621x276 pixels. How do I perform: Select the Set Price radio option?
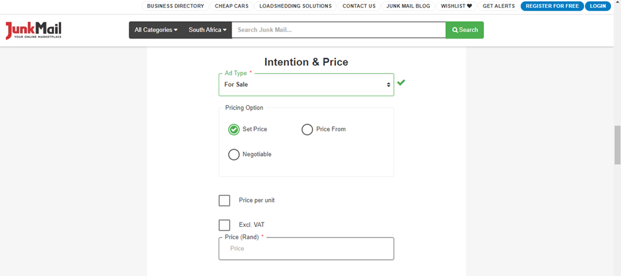(x=234, y=129)
